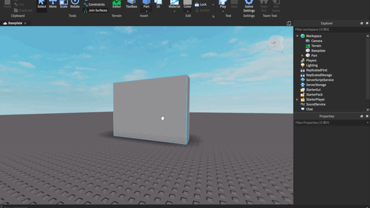Screen dimensions: 370x208
Task: Collapse the Workspace tree node
Action: [x=297, y=36]
